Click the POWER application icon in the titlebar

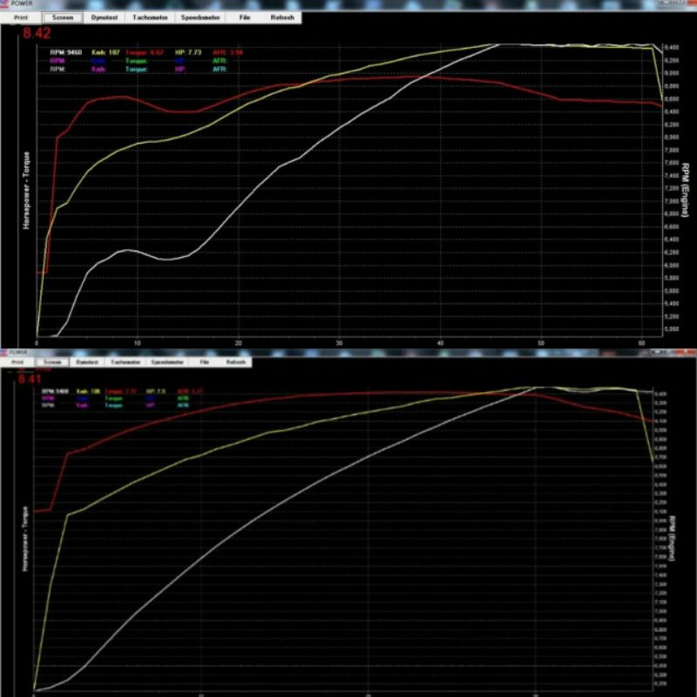tap(7, 4)
